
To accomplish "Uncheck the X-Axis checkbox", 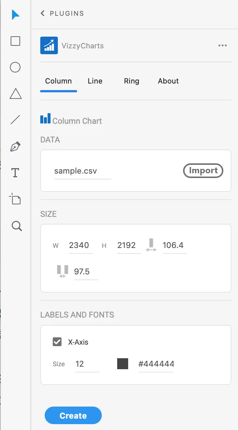I will tap(57, 342).
